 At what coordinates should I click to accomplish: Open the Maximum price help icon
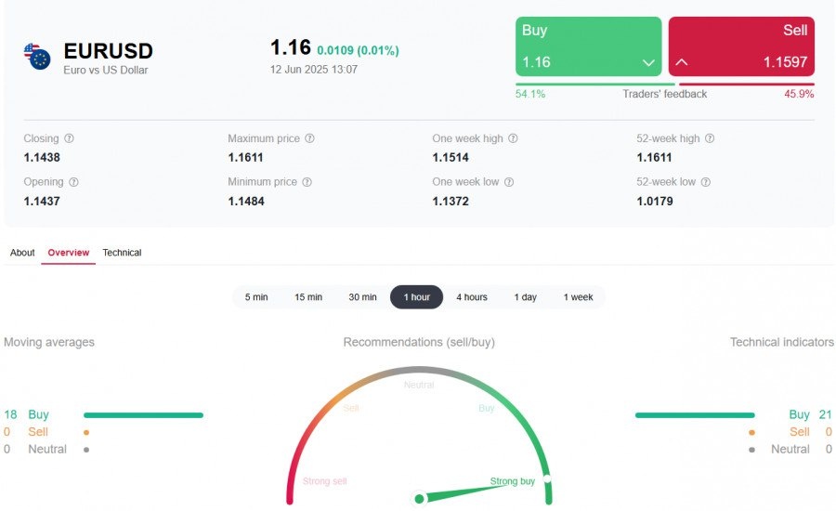click(x=309, y=138)
